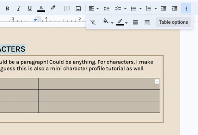Click the text "mini character profile tutorial"
Viewport: 198px width, 135px height.
click(88, 69)
